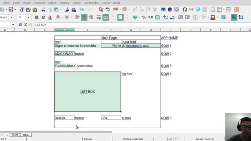
Task: Add a new sheet with plus button
Action: click(7, 135)
